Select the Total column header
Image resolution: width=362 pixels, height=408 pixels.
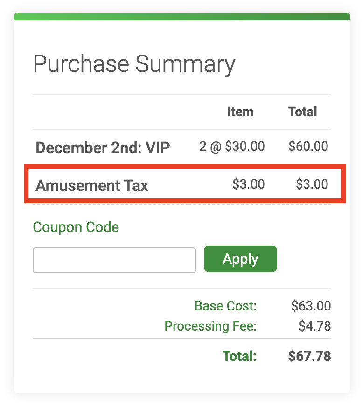(x=303, y=112)
